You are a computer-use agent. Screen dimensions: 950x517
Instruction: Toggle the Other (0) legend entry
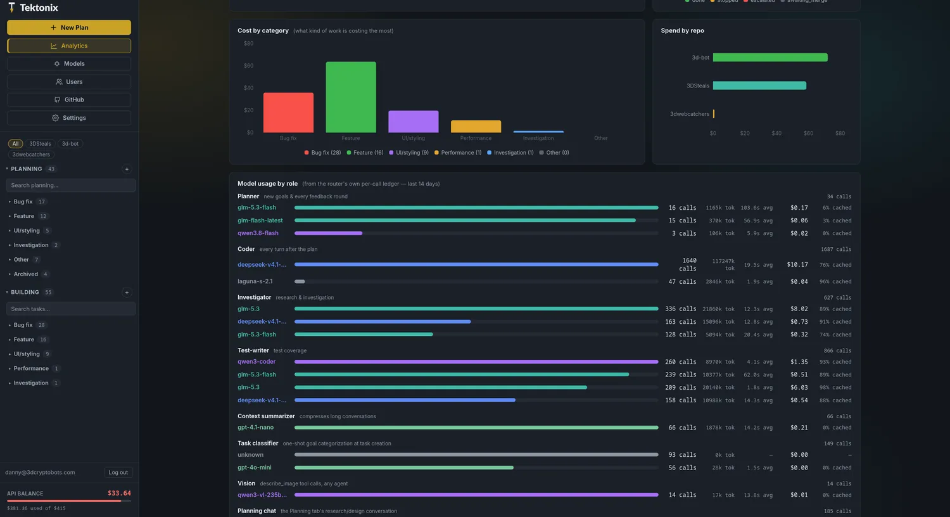(x=554, y=153)
